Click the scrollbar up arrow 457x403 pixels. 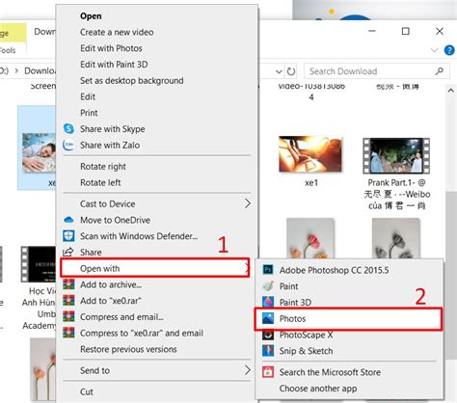(x=450, y=91)
